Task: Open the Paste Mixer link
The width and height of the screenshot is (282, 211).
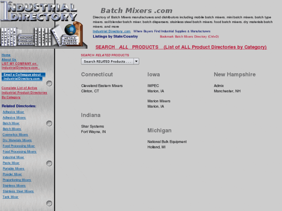Action: [11, 163]
